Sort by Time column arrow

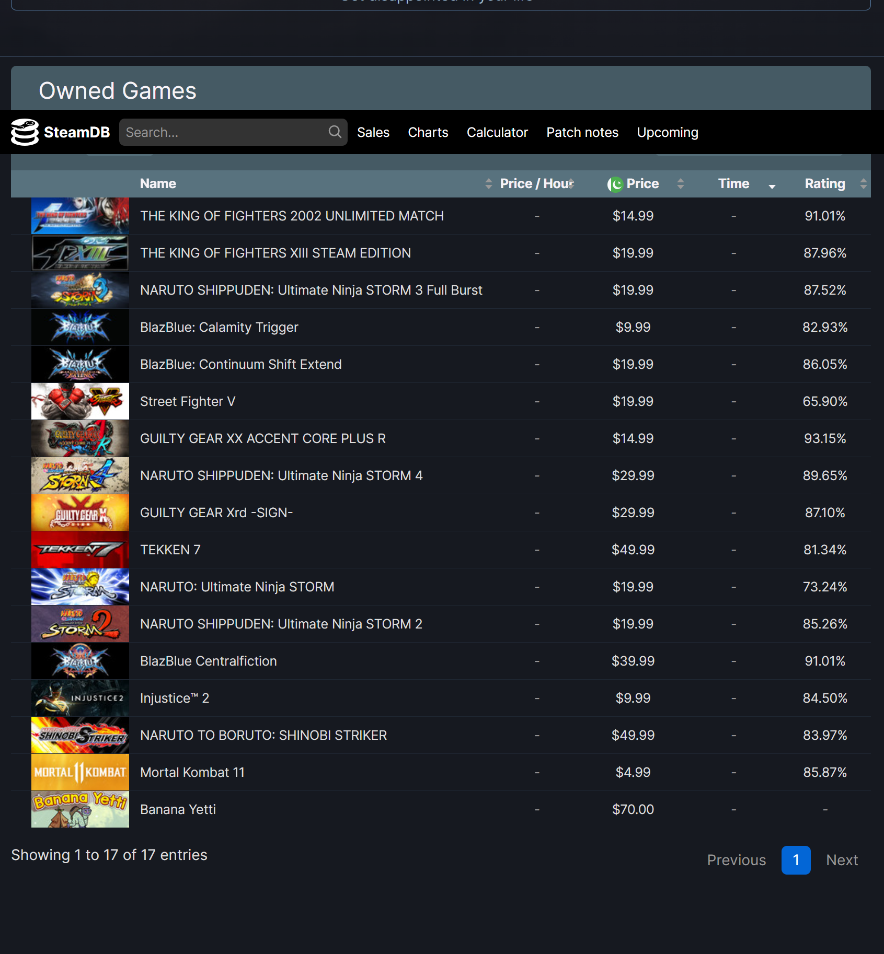[x=772, y=186]
